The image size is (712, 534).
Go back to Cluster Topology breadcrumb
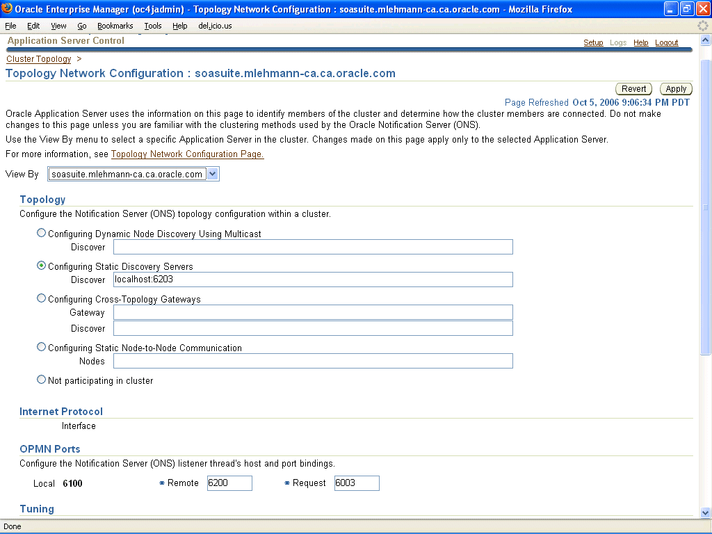39,59
